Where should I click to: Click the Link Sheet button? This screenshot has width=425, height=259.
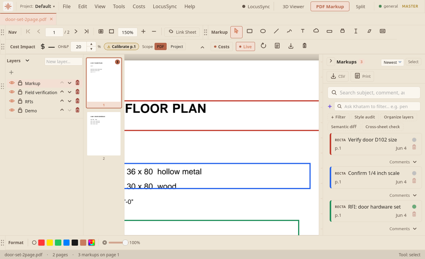tap(182, 32)
